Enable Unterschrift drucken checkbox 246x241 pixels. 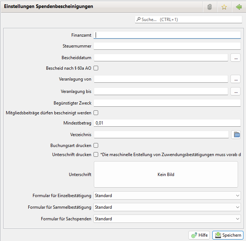[x=96, y=155]
